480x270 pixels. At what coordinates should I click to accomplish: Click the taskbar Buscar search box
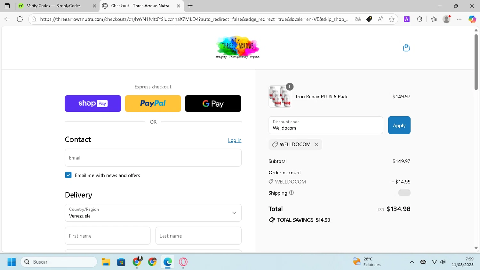pos(59,262)
